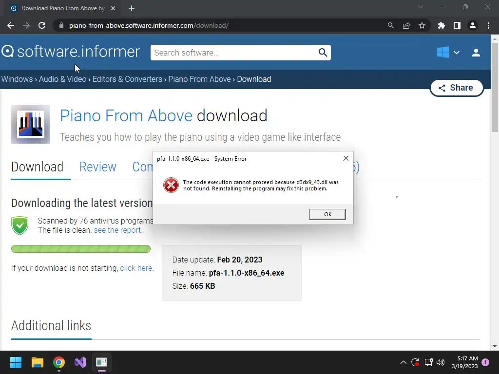The height and width of the screenshot is (374, 499).
Task: Open Visual Studio from the taskbar
Action: coord(80,362)
